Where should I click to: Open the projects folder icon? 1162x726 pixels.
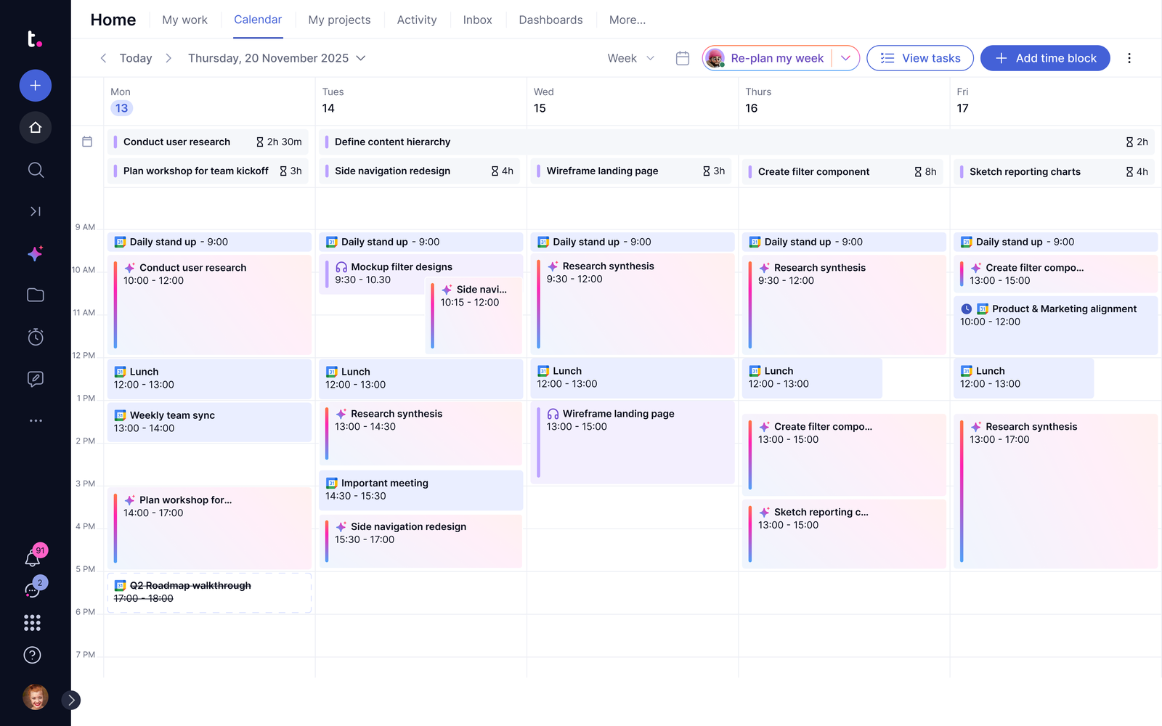pos(36,295)
